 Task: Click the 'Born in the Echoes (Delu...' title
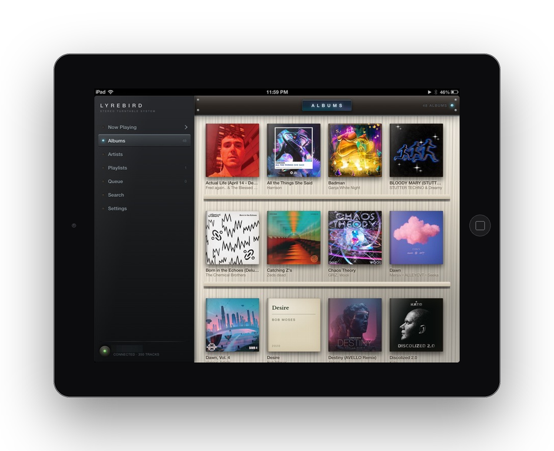coord(232,270)
